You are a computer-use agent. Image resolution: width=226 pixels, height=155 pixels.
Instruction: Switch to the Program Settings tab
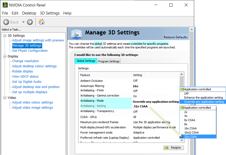click(x=109, y=61)
